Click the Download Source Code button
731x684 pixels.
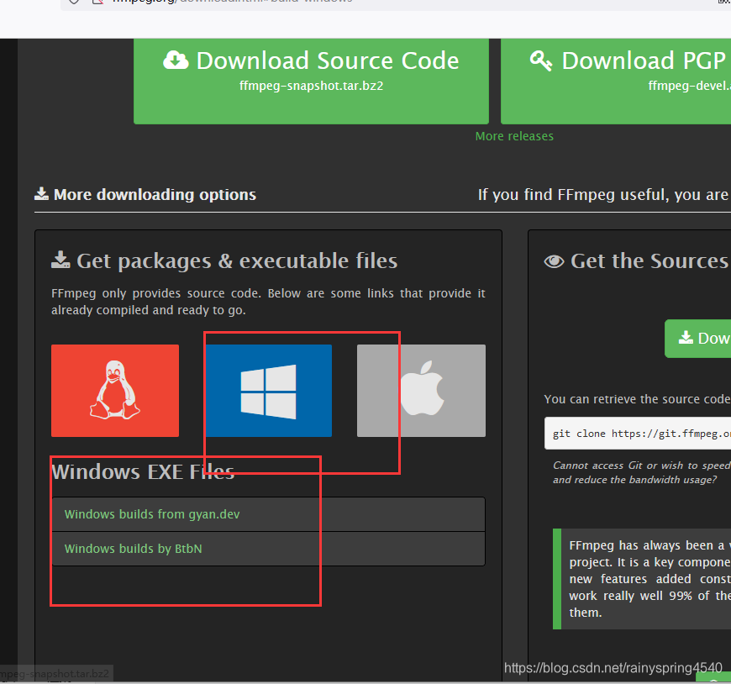pyautogui.click(x=311, y=82)
